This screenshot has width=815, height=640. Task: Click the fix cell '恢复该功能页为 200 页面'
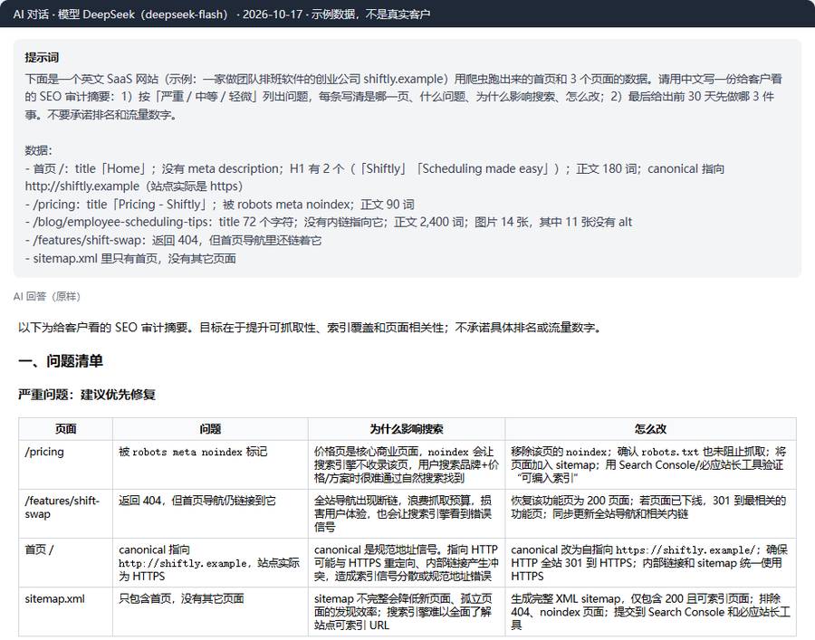click(650, 513)
